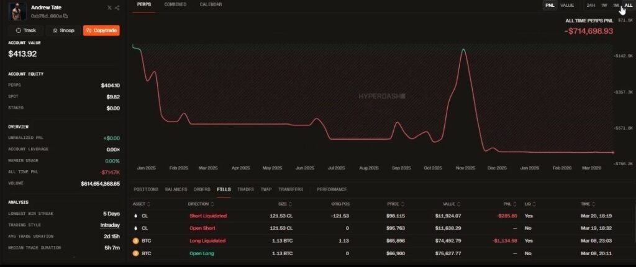Click the -$1,134.98 PNL cell
Screen dimensions: 636x267
coord(505,241)
